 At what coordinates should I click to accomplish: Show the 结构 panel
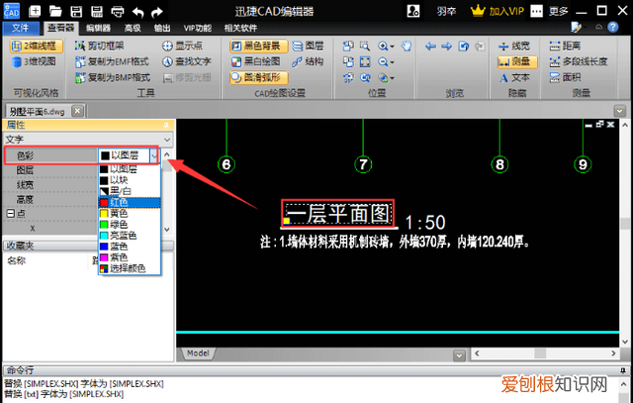click(308, 61)
